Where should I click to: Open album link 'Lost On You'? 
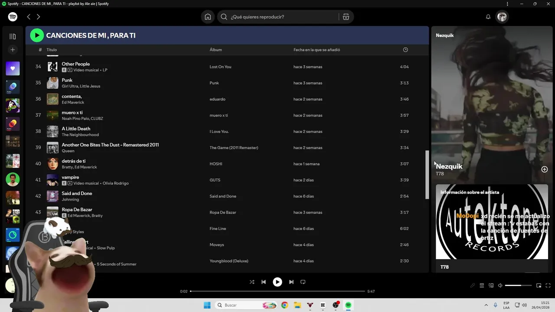(220, 67)
